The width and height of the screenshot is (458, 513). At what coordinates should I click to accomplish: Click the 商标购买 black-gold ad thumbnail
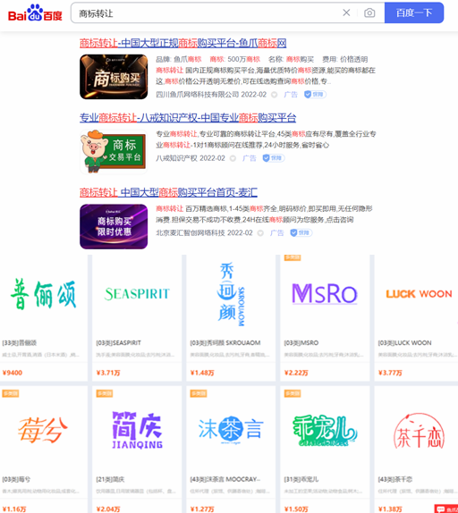coord(114,77)
